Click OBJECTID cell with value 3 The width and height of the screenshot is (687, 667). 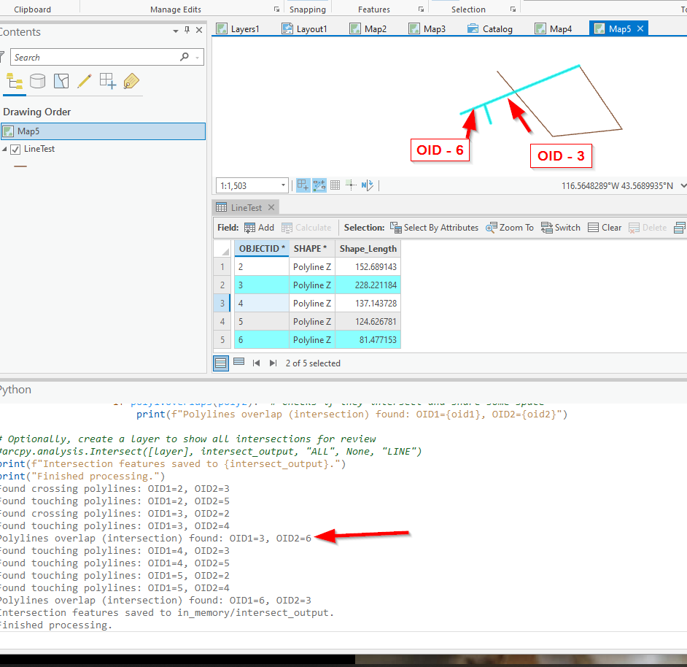(262, 285)
